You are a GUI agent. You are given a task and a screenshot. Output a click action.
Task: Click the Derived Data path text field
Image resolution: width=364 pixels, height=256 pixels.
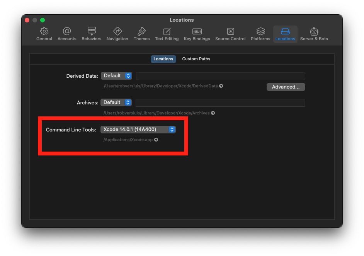pos(220,76)
